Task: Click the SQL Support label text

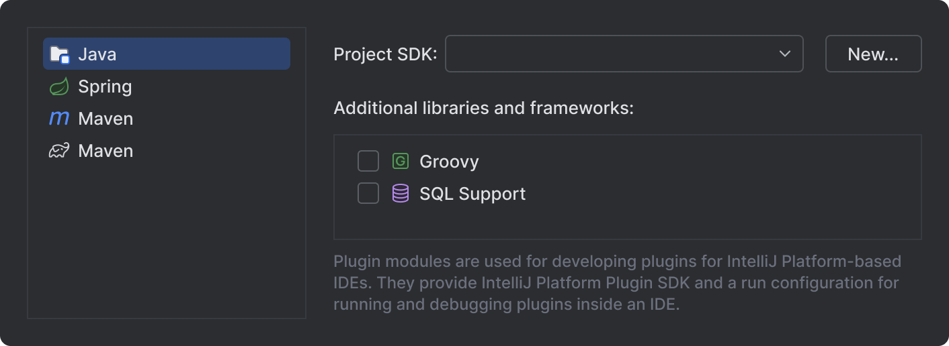Action: 472,194
